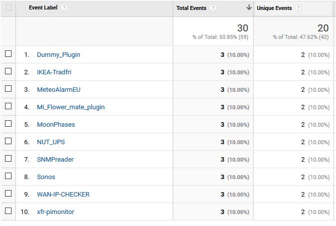Image resolution: width=336 pixels, height=226 pixels.
Task: Open the Dummy_Plugin event label link
Action: (58, 55)
